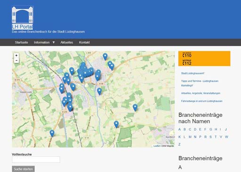Show entries starting with letter S
The image size is (241, 172).
[x=210, y=137]
